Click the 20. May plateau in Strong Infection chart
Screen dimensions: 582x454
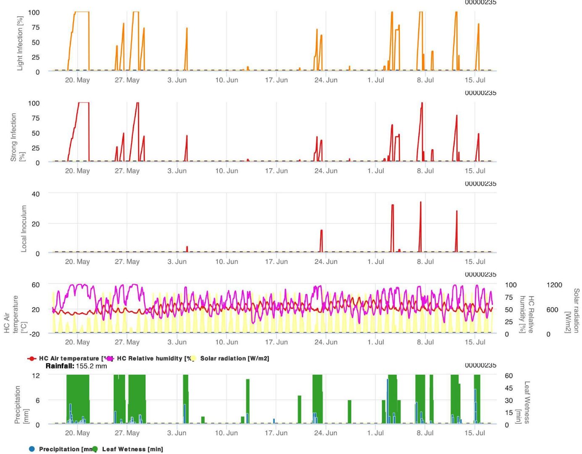[x=84, y=103]
